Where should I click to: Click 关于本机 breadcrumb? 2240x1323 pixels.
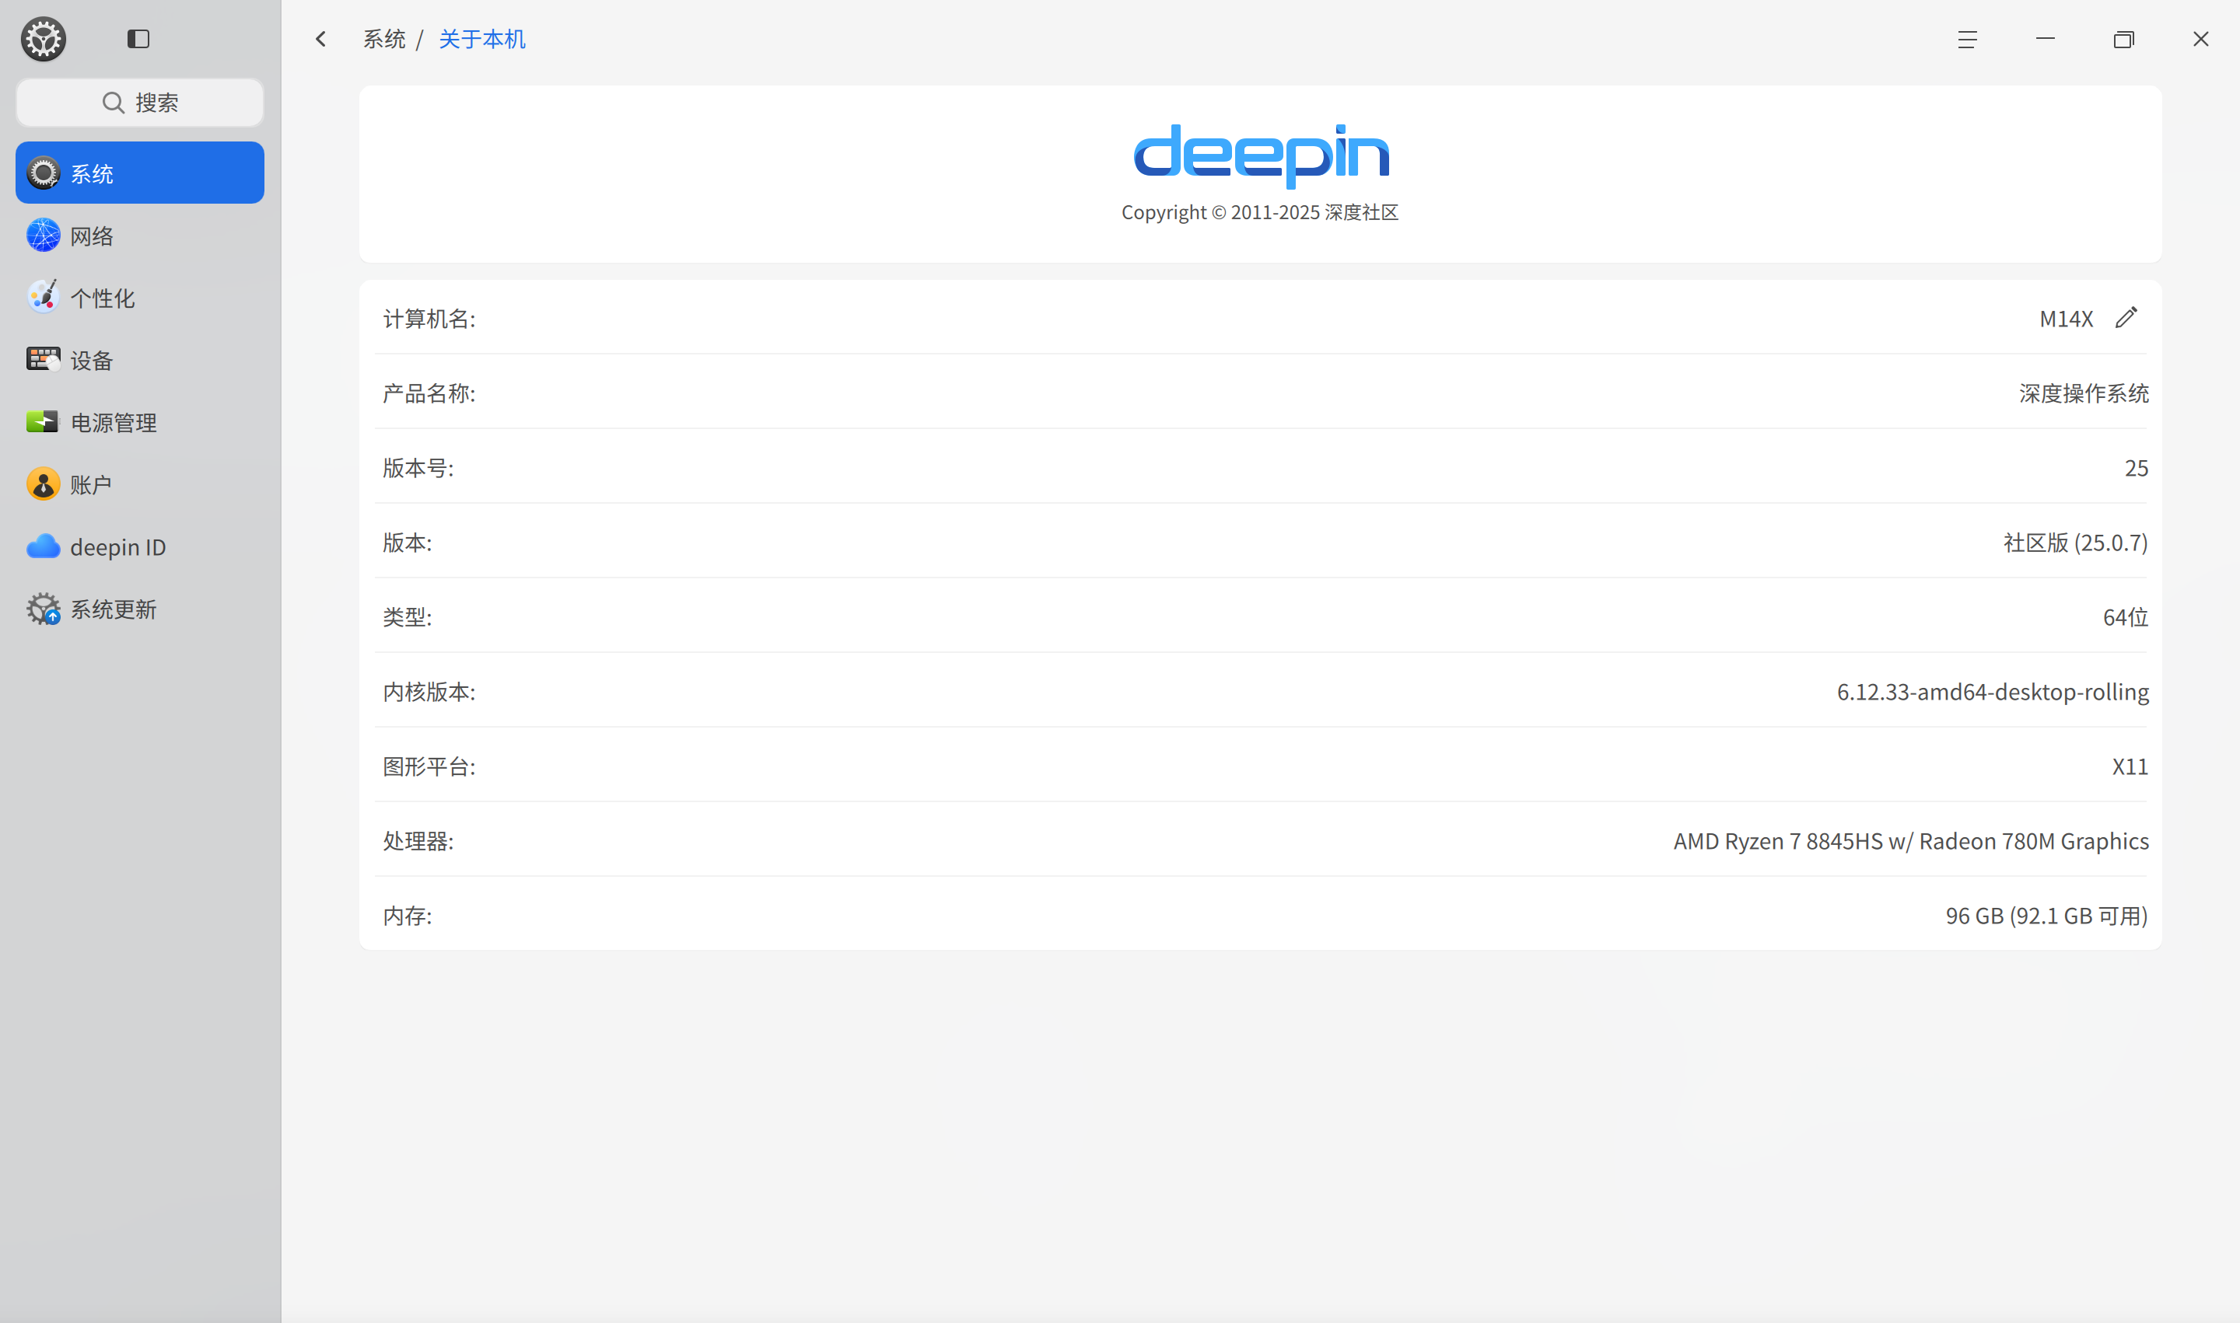coord(481,39)
